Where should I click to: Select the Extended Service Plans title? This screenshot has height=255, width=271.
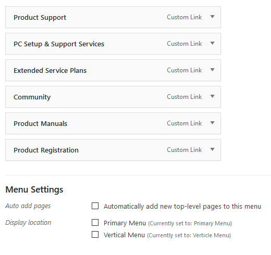(x=50, y=71)
